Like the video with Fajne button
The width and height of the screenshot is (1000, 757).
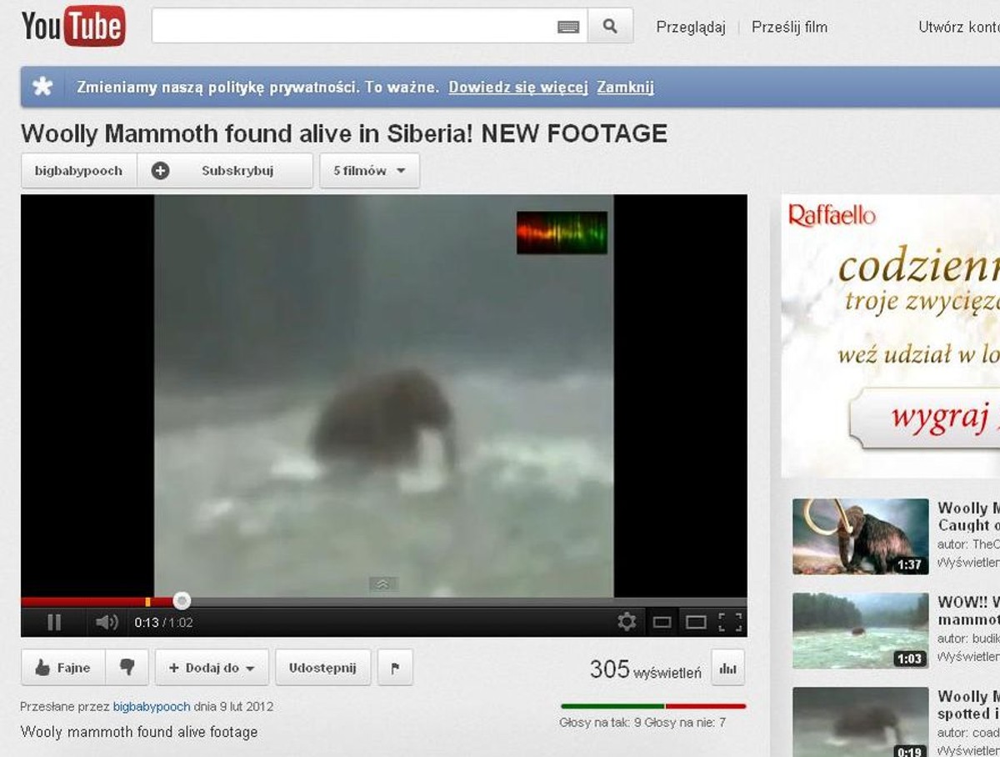(63, 668)
